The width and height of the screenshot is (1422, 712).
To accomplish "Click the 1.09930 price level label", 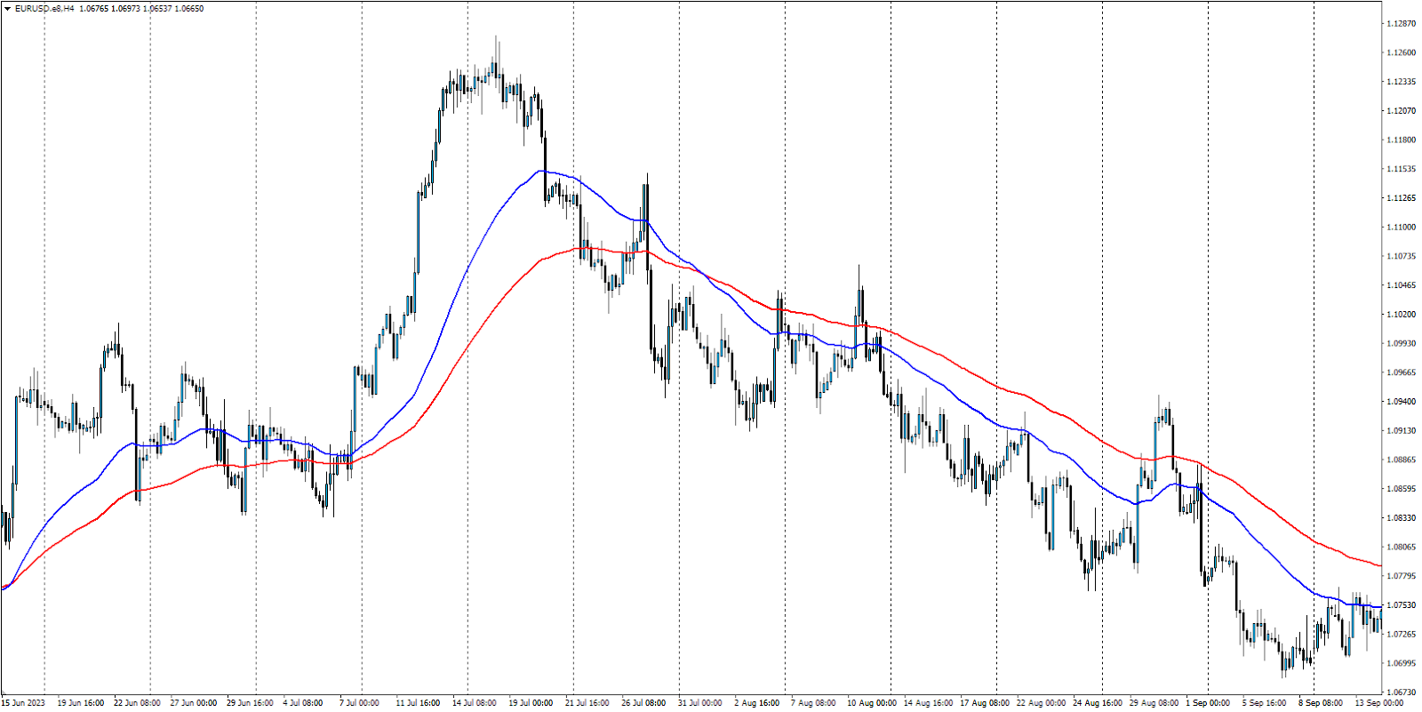I will point(1402,344).
